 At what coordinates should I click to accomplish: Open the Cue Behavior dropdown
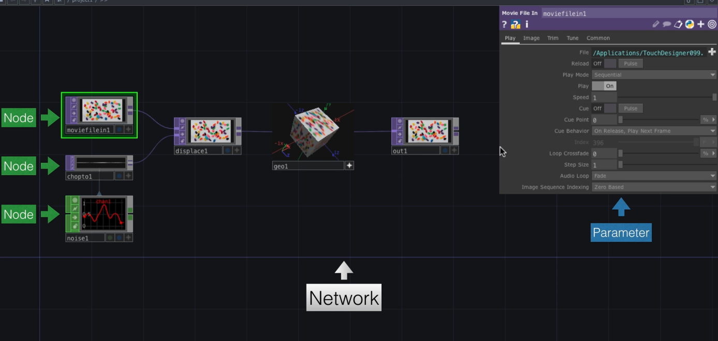(654, 131)
